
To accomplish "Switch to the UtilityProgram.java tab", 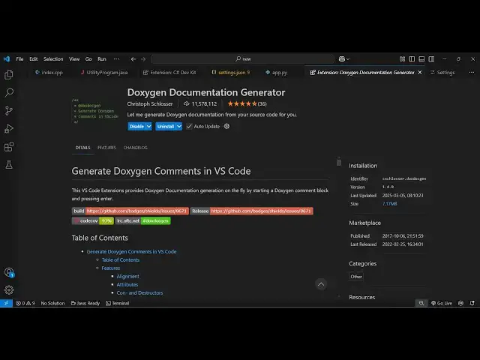I will click(104, 73).
